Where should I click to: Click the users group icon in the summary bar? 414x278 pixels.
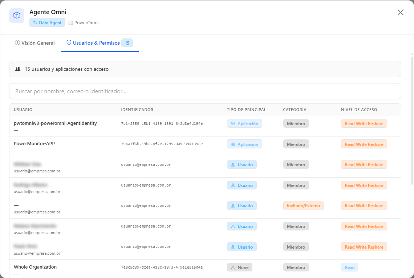[18, 69]
